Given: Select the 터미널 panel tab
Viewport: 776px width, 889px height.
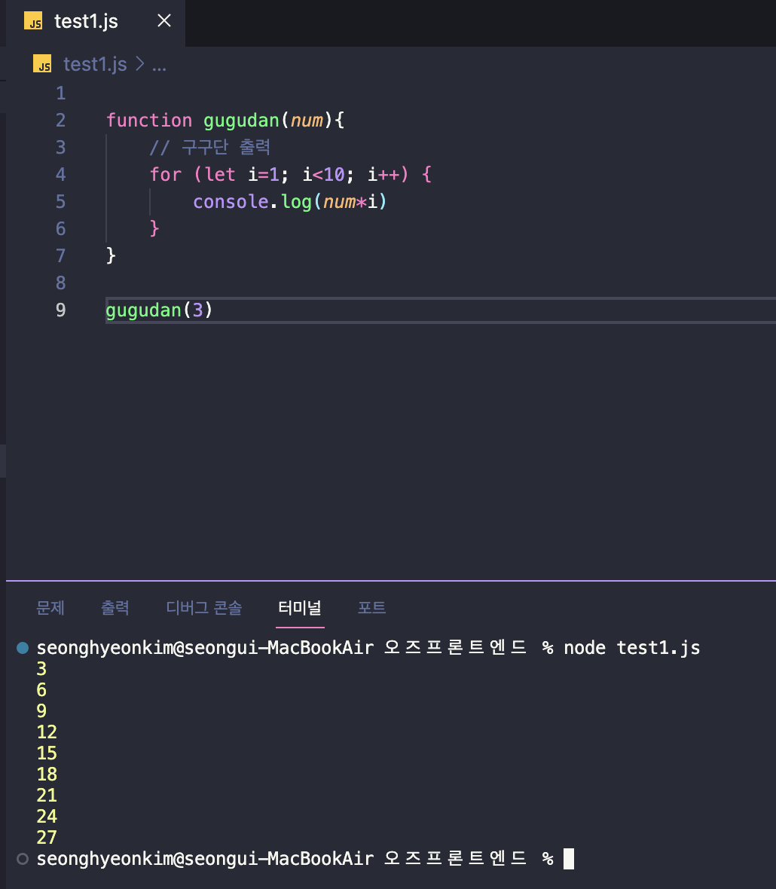Looking at the screenshot, I should point(300,608).
